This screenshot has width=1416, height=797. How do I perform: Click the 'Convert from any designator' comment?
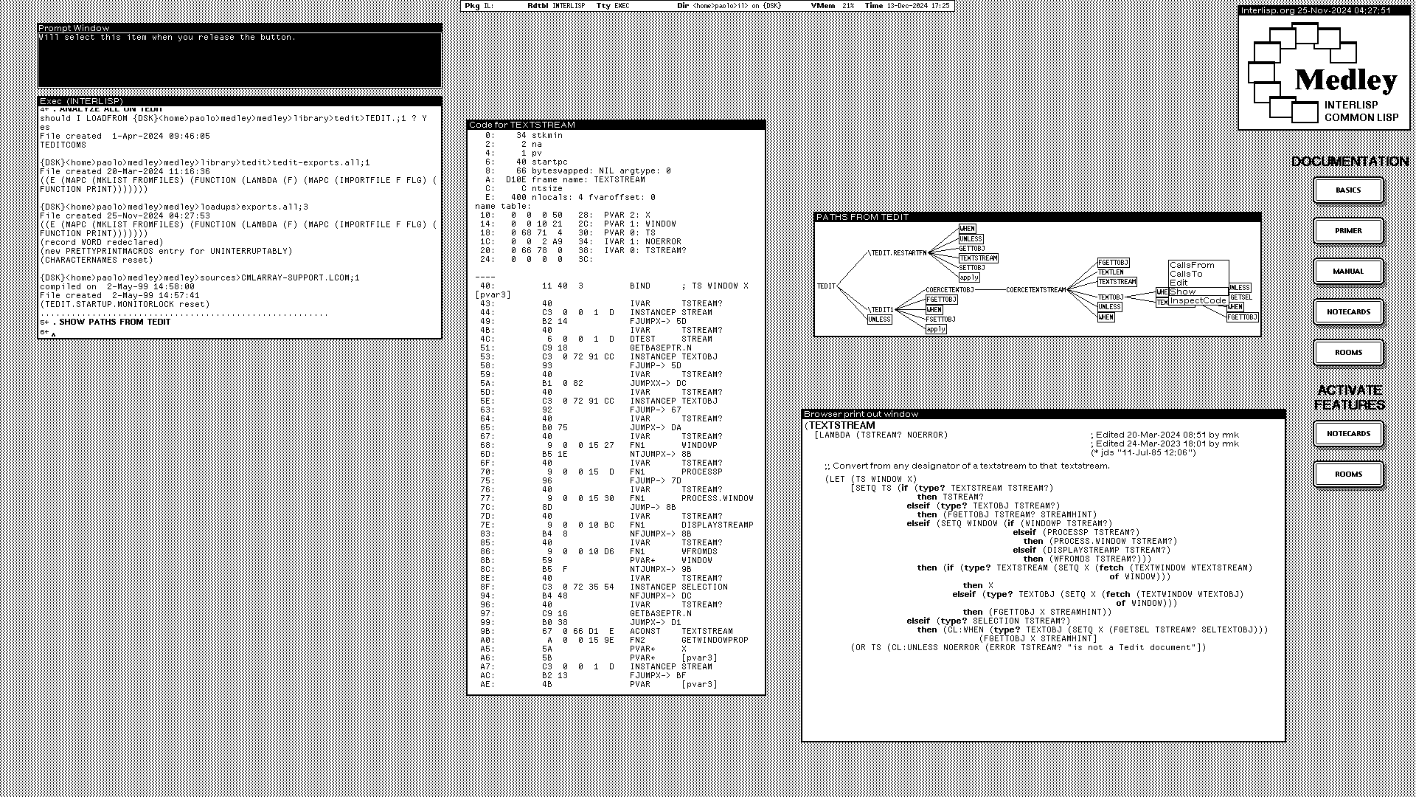click(x=967, y=466)
